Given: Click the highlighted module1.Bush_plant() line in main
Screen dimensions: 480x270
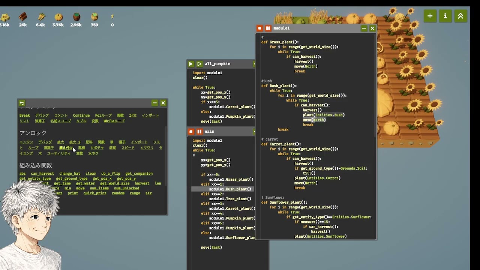Looking at the screenshot, I should (223, 189).
